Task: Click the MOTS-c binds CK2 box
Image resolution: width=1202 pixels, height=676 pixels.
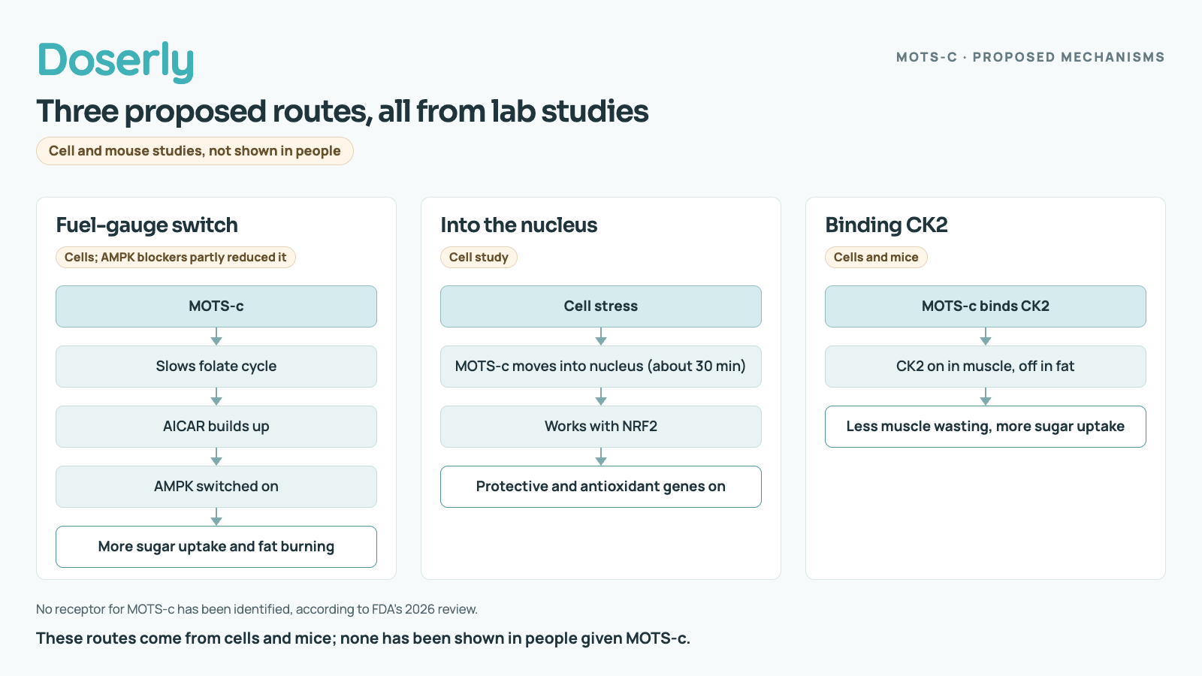Action: 986,306
